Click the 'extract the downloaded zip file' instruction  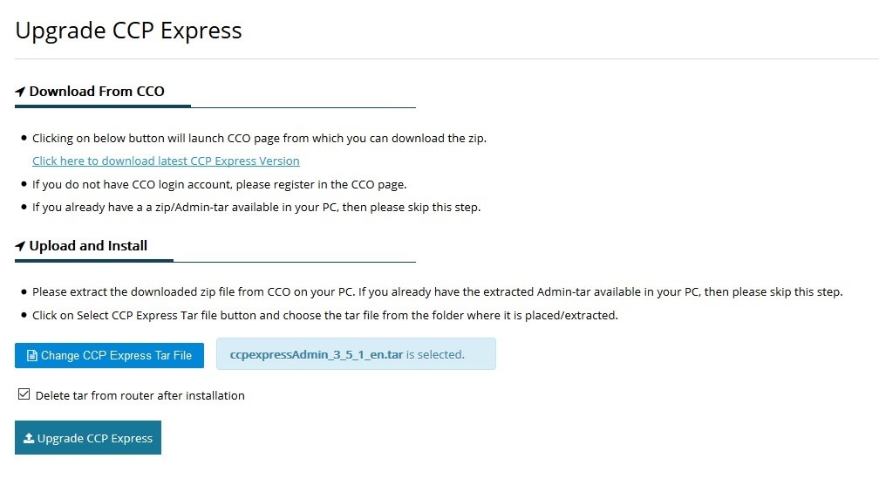pos(437,292)
